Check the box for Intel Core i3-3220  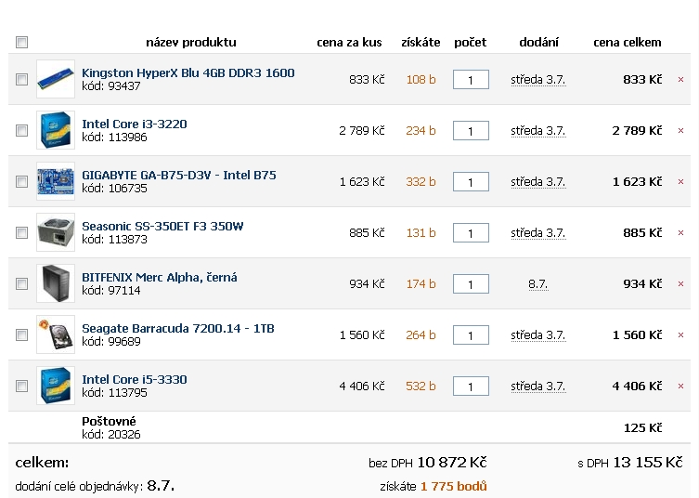(x=22, y=131)
